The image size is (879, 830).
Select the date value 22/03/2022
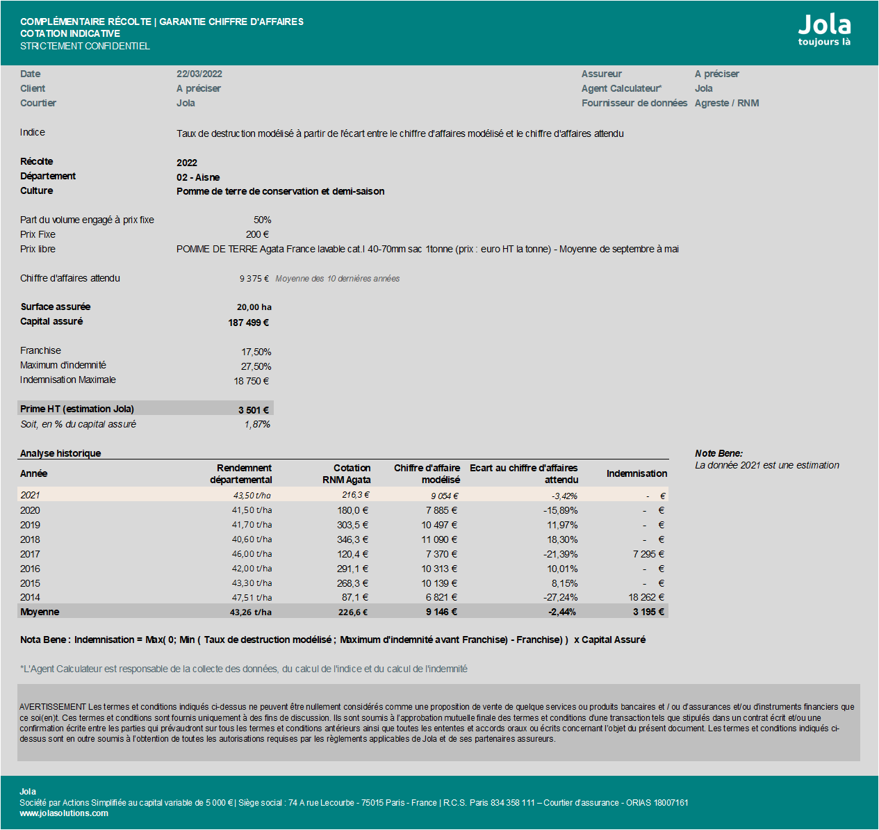point(199,74)
